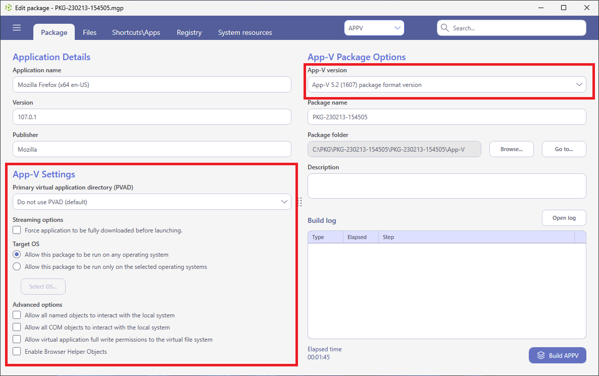Enable full write permissions to virtual file system
The image size is (599, 376).
pyautogui.click(x=17, y=339)
